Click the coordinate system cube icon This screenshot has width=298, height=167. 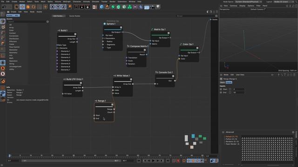point(69,7)
